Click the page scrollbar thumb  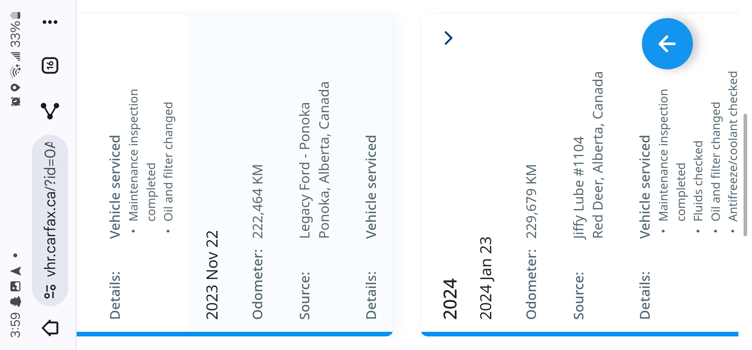coord(745,175)
